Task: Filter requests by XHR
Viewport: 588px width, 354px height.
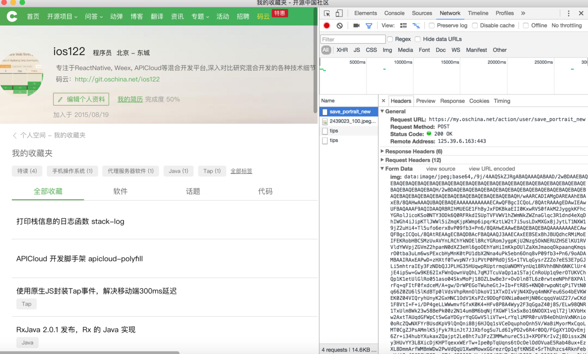Action: point(342,50)
